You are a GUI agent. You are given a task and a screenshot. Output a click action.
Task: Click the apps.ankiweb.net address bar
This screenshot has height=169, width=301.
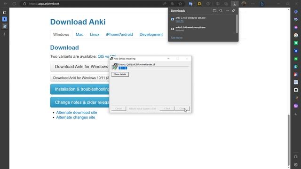click(x=92, y=4)
